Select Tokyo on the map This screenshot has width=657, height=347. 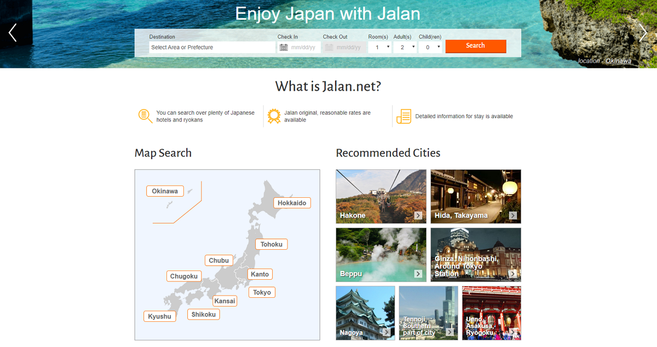(262, 292)
